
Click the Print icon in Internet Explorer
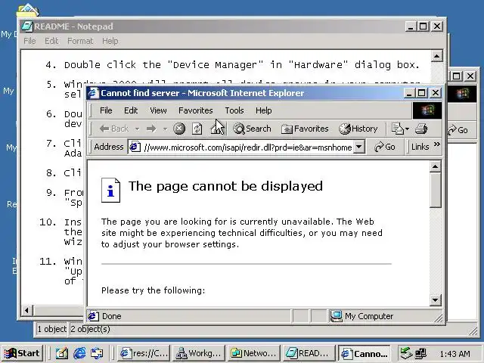(x=421, y=129)
